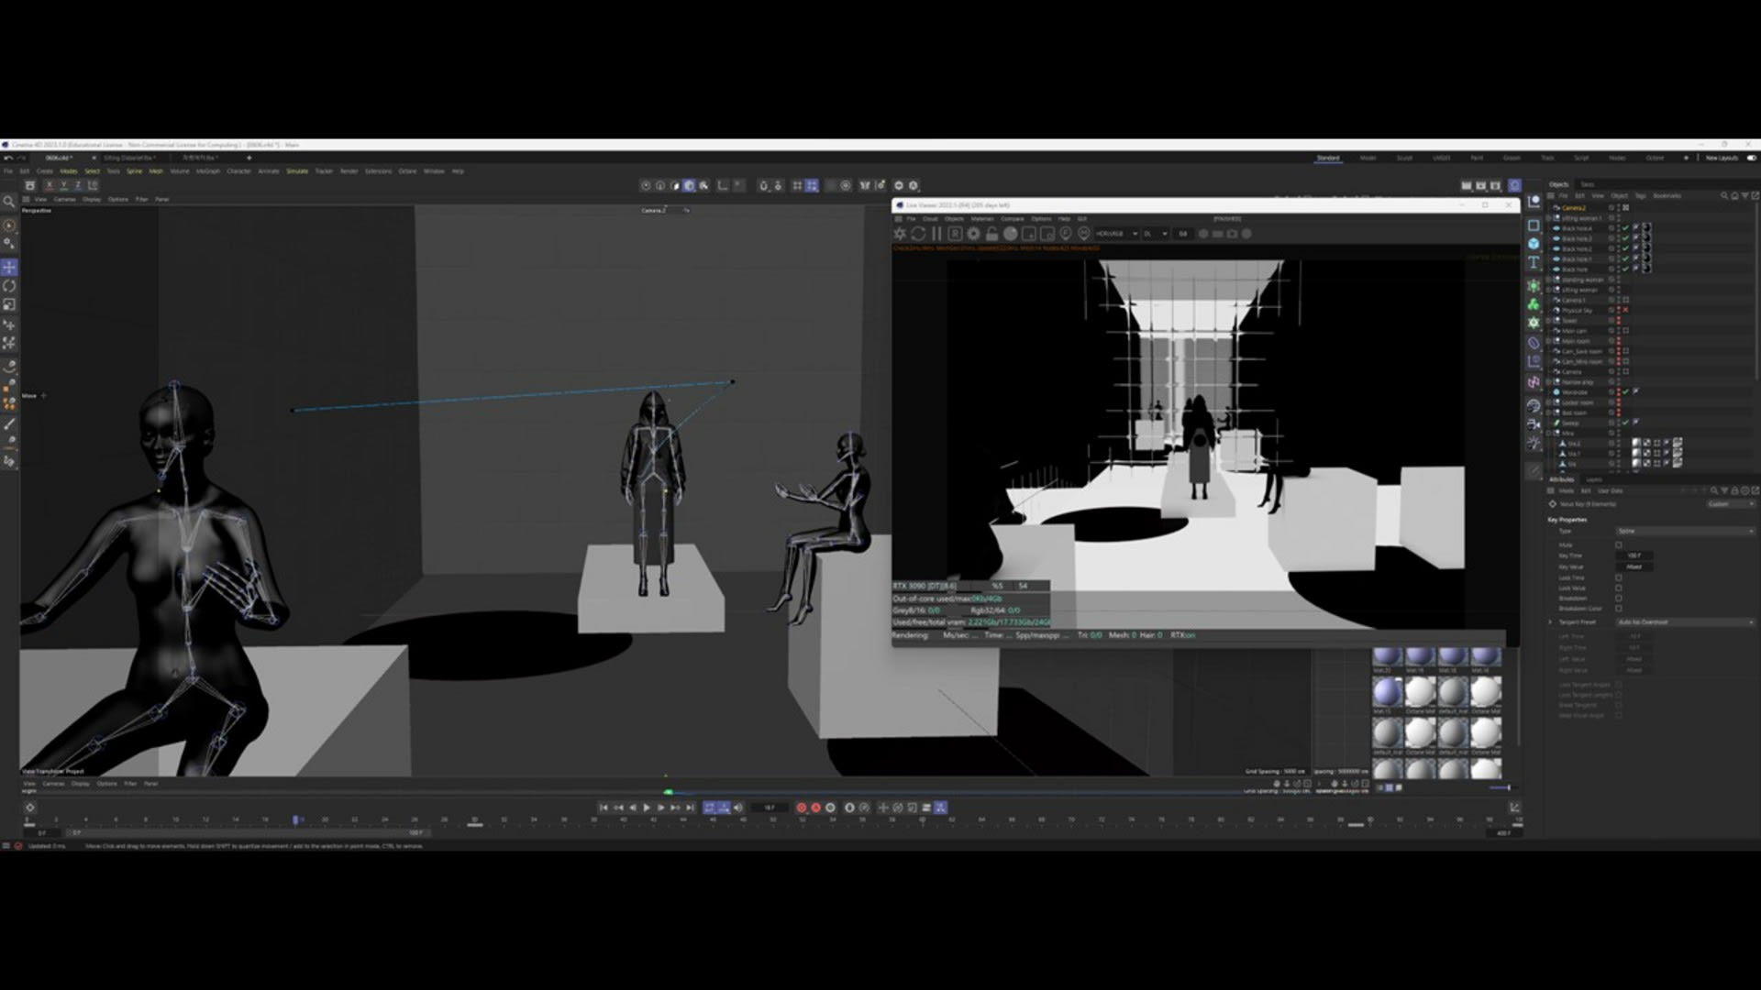Switch to the Layers tab
1761x990 pixels.
[1594, 479]
